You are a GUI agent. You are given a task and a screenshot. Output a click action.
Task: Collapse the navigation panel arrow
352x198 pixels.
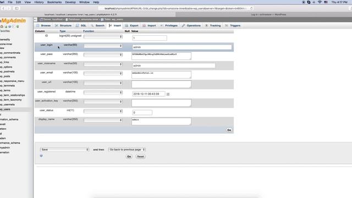(35, 20)
